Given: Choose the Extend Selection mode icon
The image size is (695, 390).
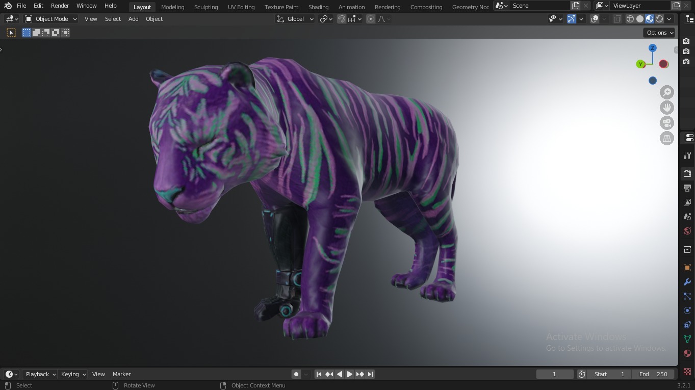Looking at the screenshot, I should point(36,33).
